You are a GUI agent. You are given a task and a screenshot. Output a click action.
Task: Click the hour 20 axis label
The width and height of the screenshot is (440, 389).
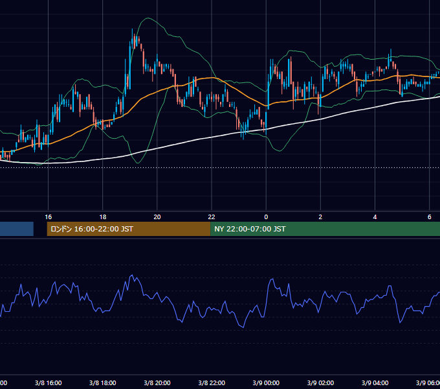[x=157, y=217]
